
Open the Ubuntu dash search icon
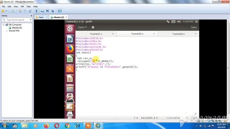[70, 29]
